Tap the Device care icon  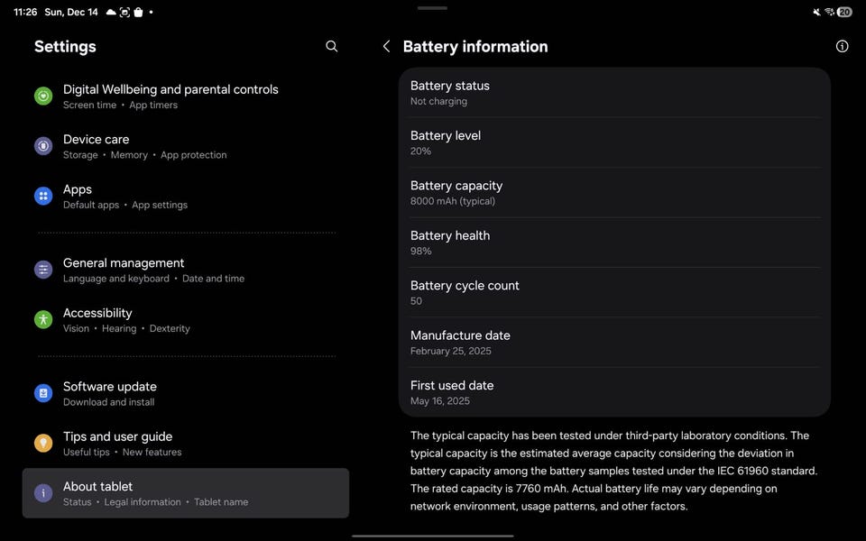tap(43, 146)
